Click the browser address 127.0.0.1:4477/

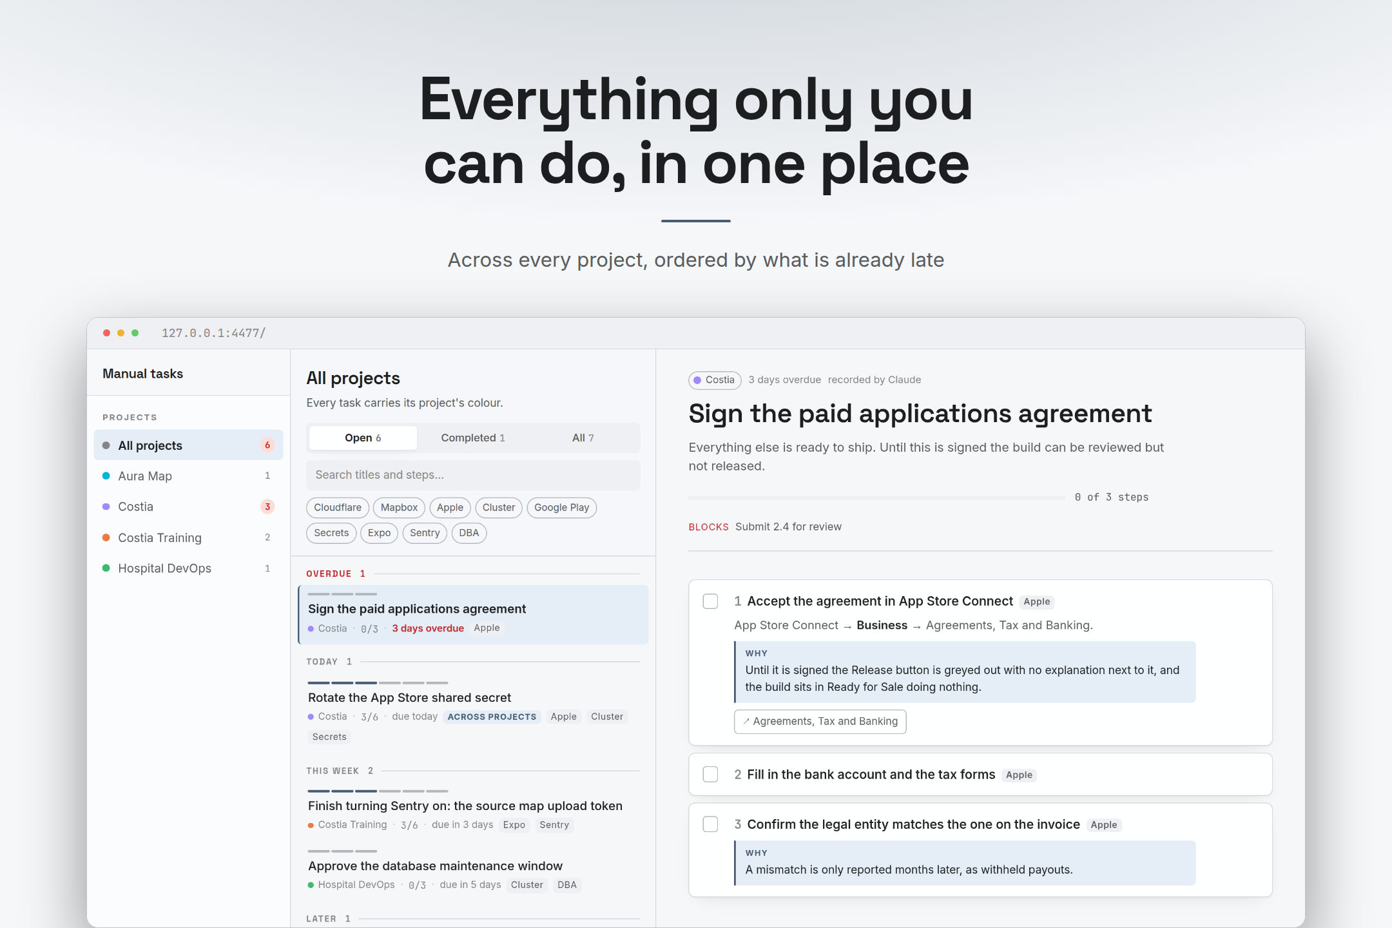tap(213, 333)
